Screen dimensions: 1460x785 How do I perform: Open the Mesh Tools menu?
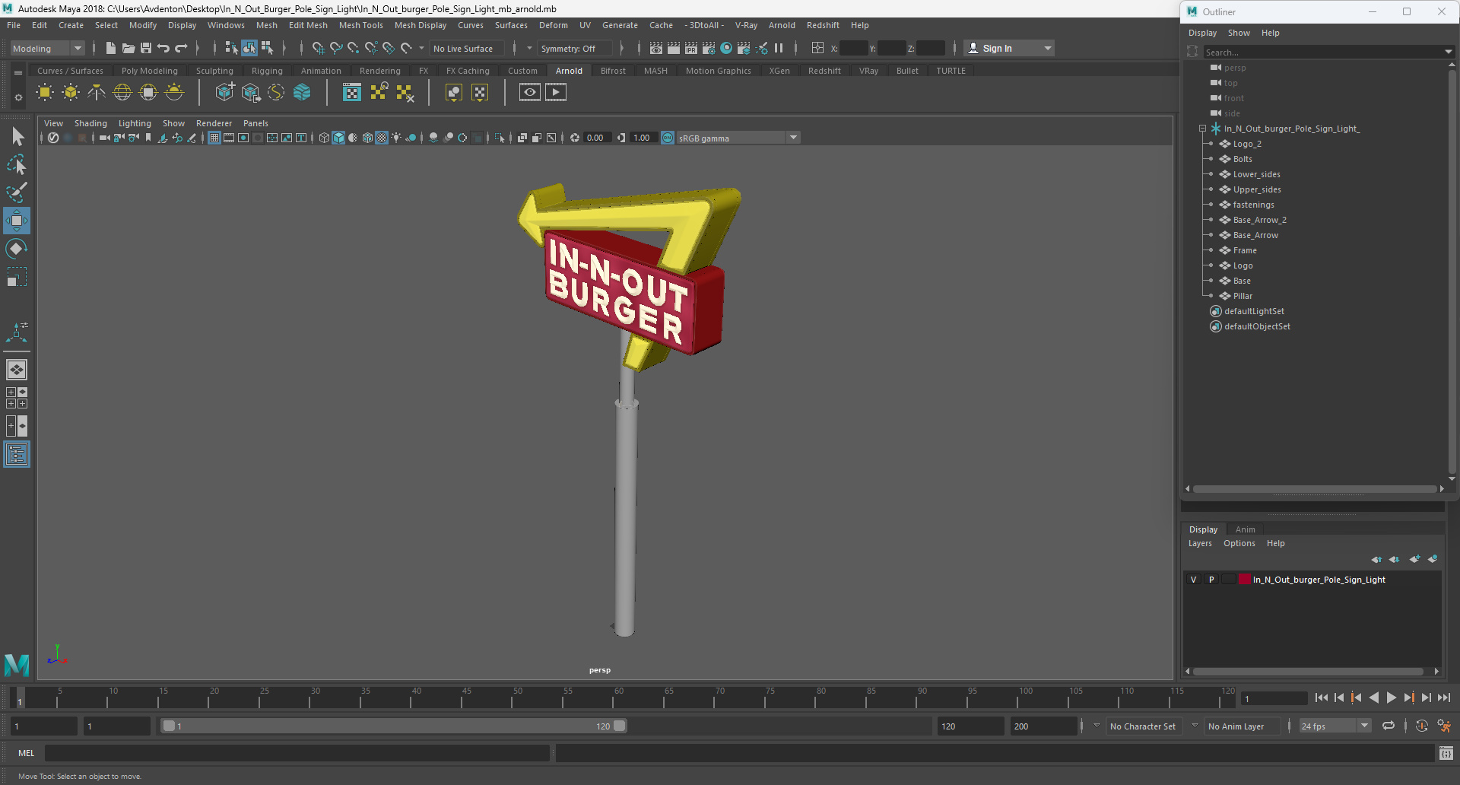point(360,25)
